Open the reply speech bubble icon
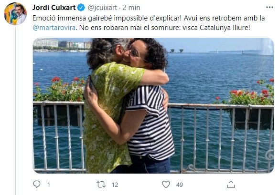279x195 pixels. [x=37, y=185]
